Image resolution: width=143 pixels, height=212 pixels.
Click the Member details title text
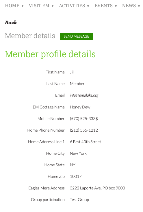click(x=30, y=36)
